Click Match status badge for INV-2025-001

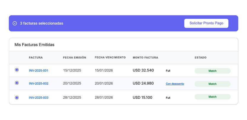(212, 71)
